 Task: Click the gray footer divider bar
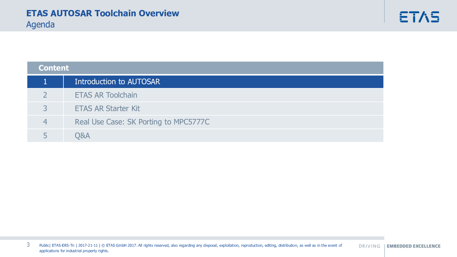pos(192,238)
